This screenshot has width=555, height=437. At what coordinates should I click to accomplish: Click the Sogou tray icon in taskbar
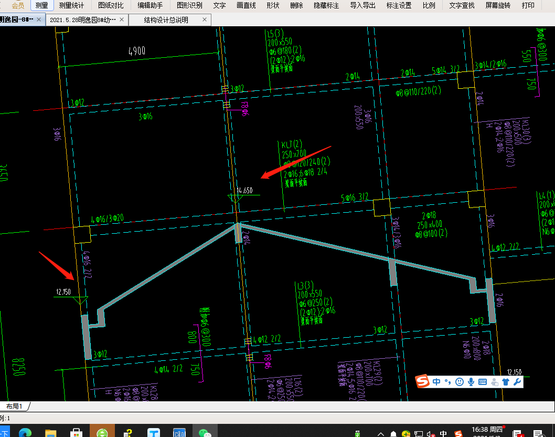point(458,434)
